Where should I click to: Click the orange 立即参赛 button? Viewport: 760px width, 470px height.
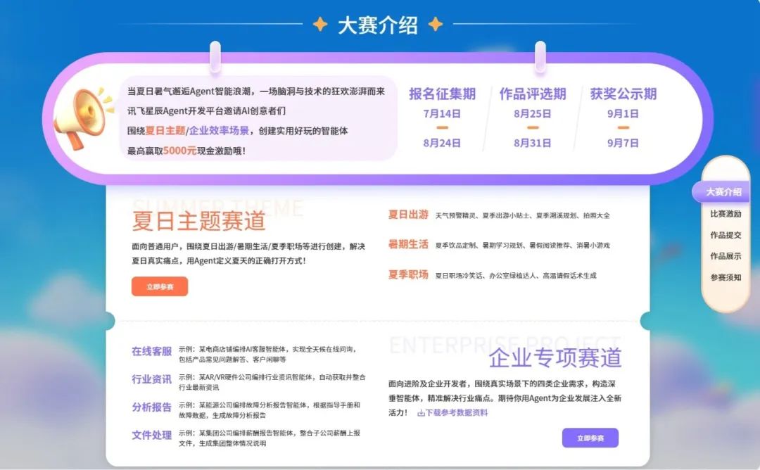160,286
